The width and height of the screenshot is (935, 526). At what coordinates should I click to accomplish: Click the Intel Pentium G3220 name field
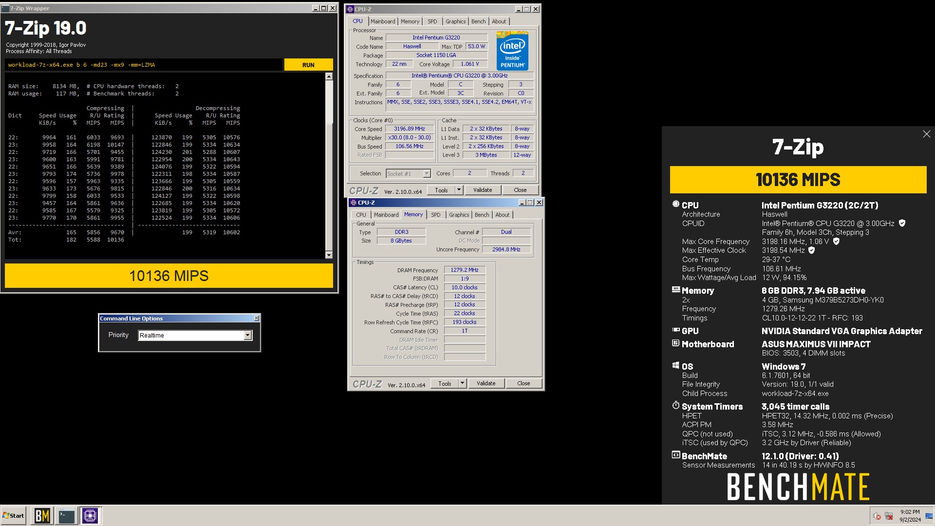point(436,38)
